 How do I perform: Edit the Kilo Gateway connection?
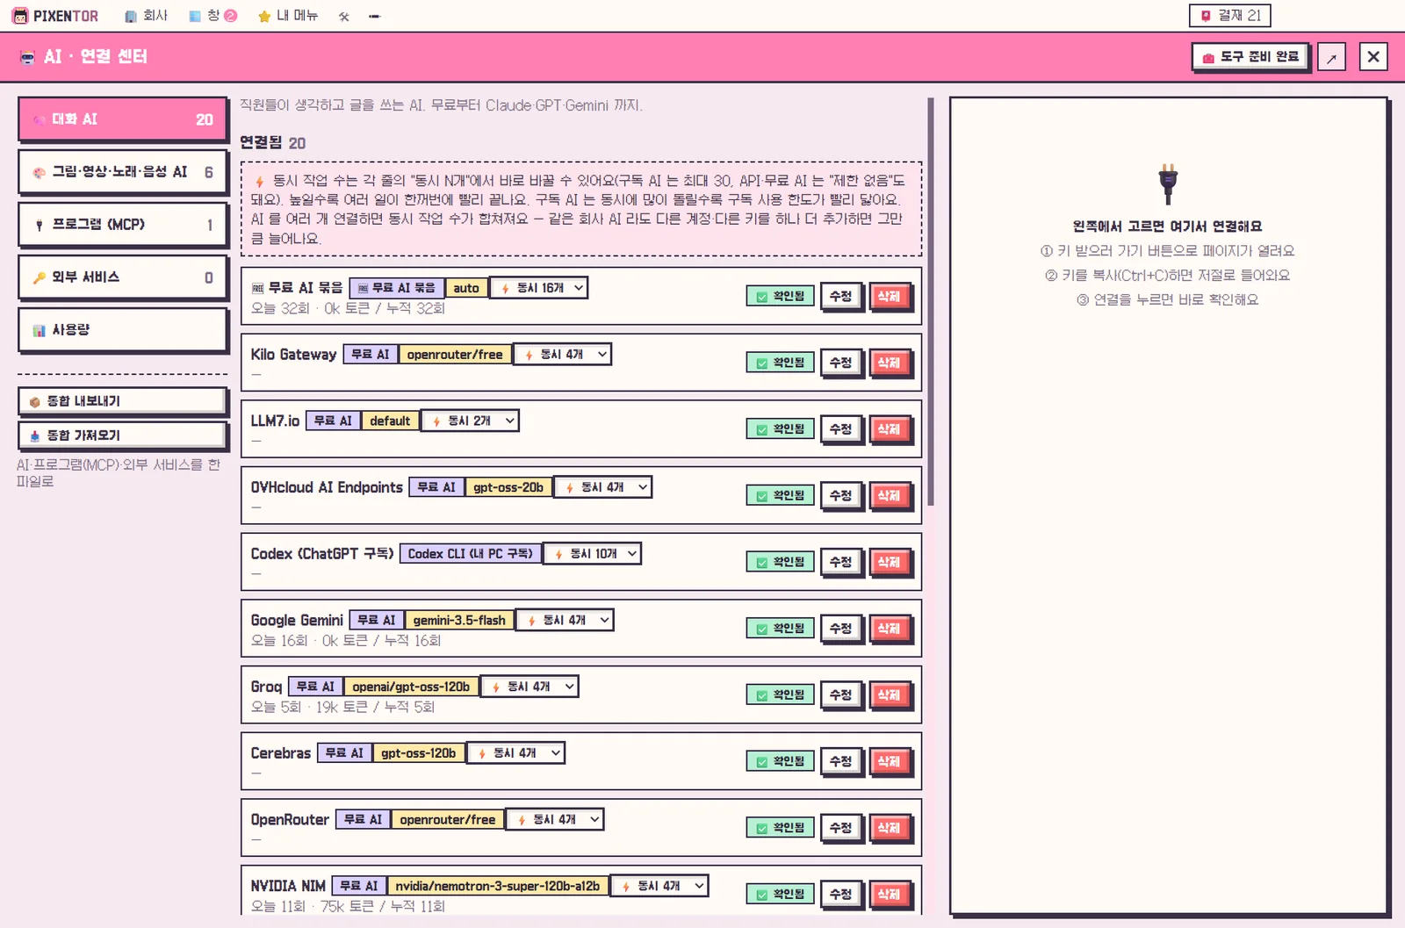pyautogui.click(x=841, y=363)
